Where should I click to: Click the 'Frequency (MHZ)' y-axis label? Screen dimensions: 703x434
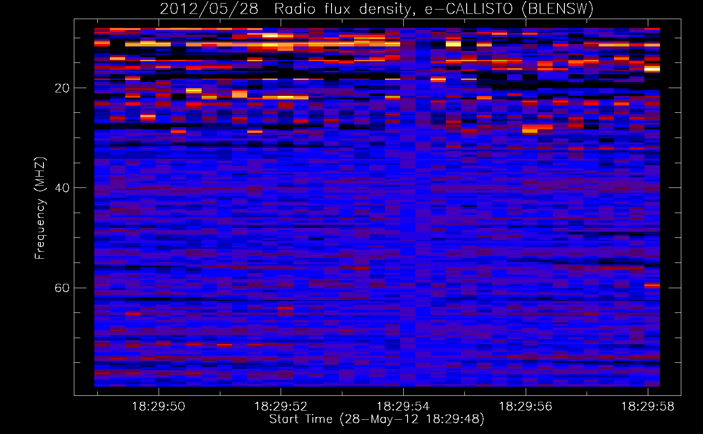tap(40, 208)
